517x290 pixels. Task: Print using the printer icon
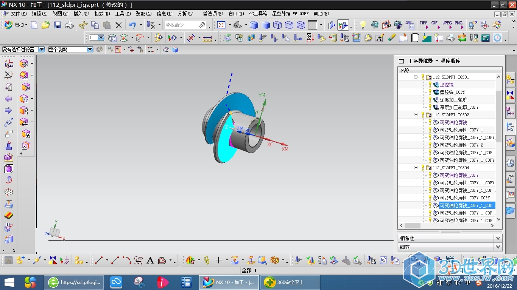click(69, 25)
